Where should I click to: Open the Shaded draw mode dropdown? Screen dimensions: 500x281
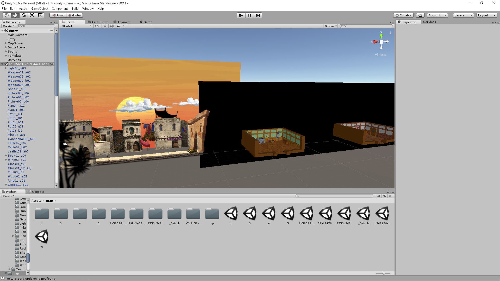pyautogui.click(x=76, y=26)
